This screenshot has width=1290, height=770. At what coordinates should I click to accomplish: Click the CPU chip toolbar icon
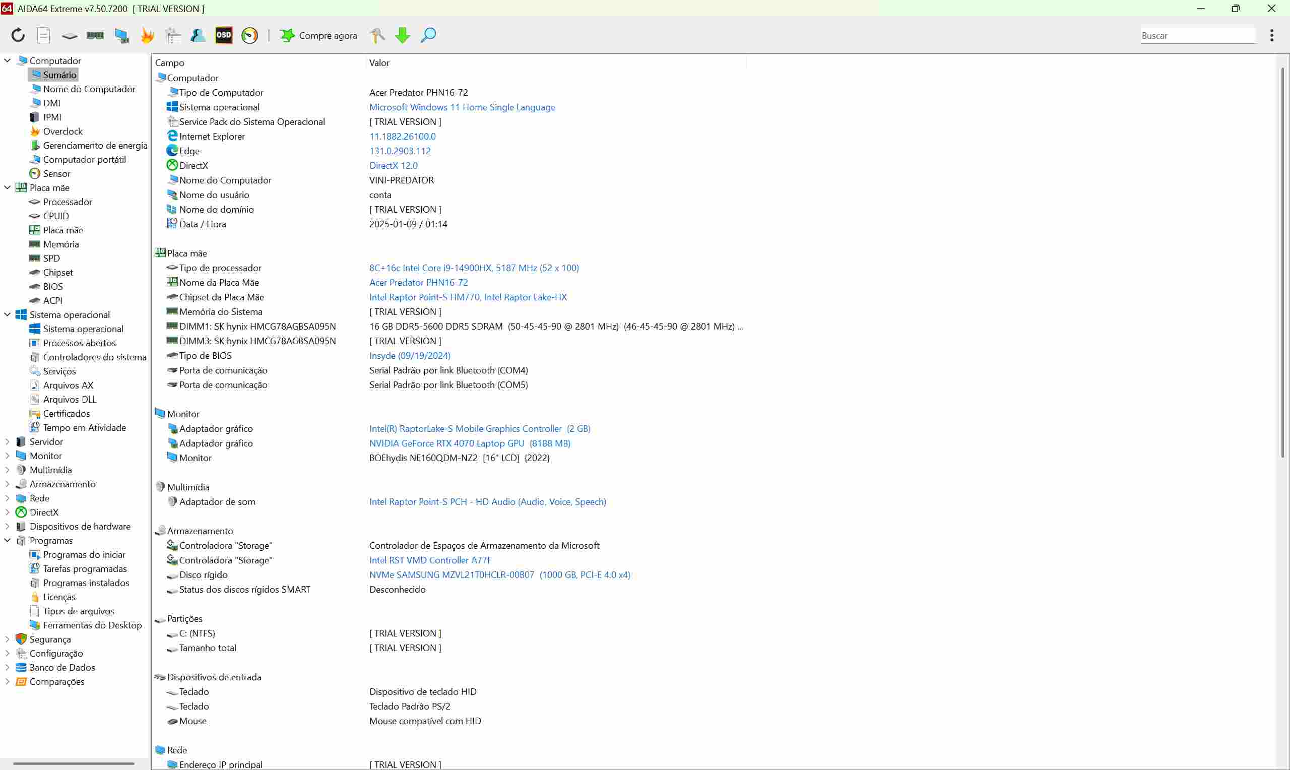click(x=70, y=36)
